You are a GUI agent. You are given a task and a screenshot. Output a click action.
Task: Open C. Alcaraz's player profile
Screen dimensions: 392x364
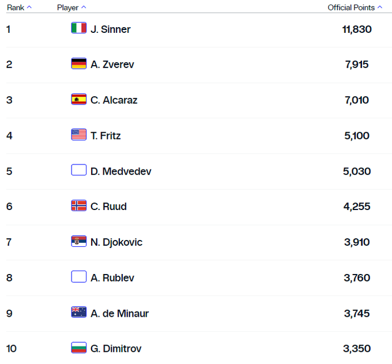pos(114,100)
